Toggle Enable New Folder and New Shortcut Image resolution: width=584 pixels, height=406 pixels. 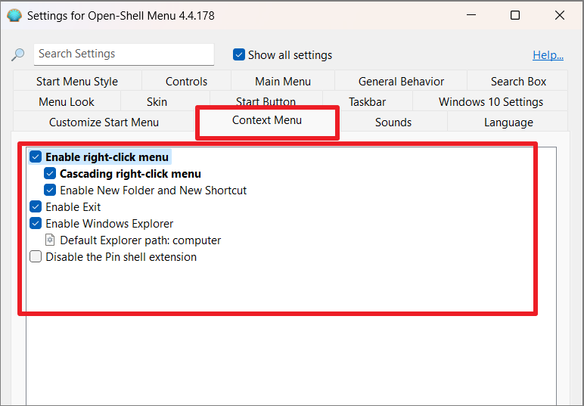point(50,191)
